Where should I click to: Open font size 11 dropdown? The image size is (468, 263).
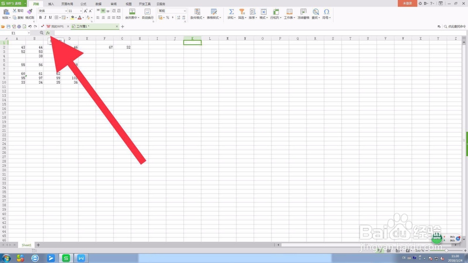click(x=81, y=11)
